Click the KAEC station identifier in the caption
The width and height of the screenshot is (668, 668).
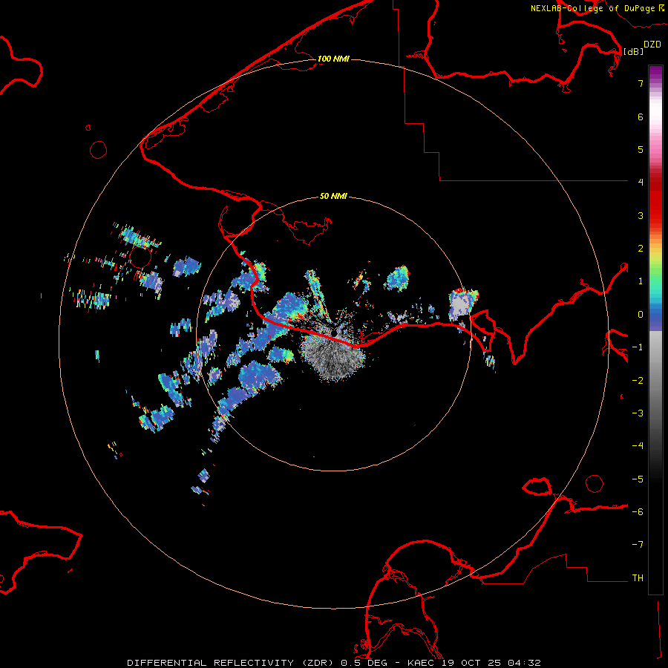(x=422, y=663)
